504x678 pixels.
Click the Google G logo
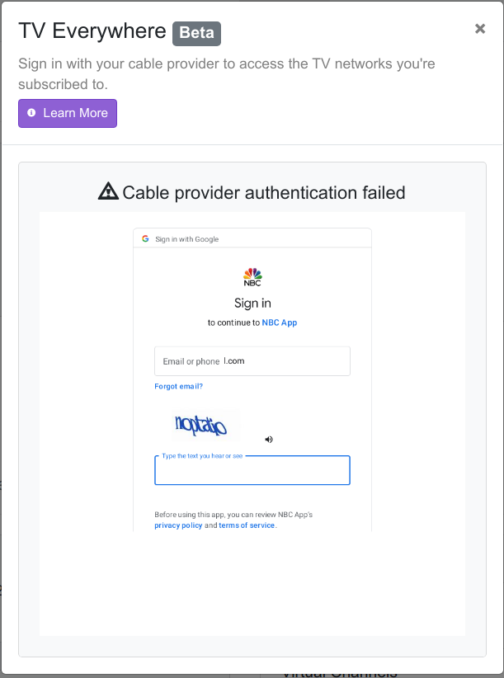(145, 238)
